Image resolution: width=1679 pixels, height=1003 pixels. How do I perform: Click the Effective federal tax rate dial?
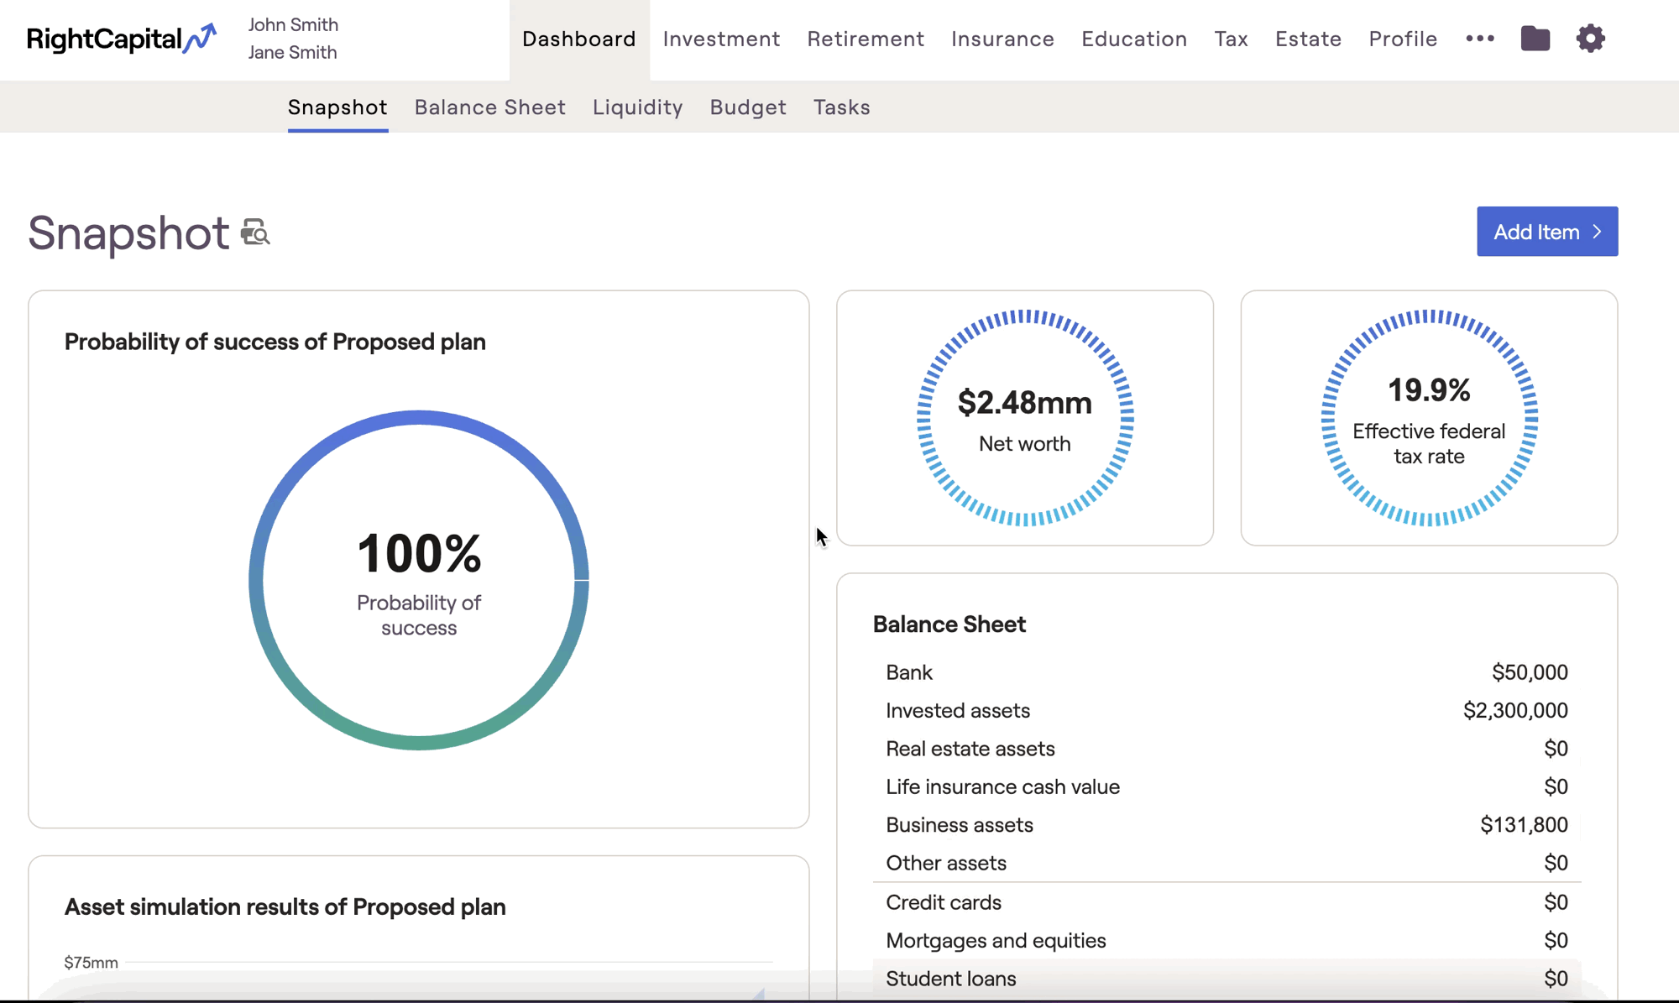(1429, 418)
